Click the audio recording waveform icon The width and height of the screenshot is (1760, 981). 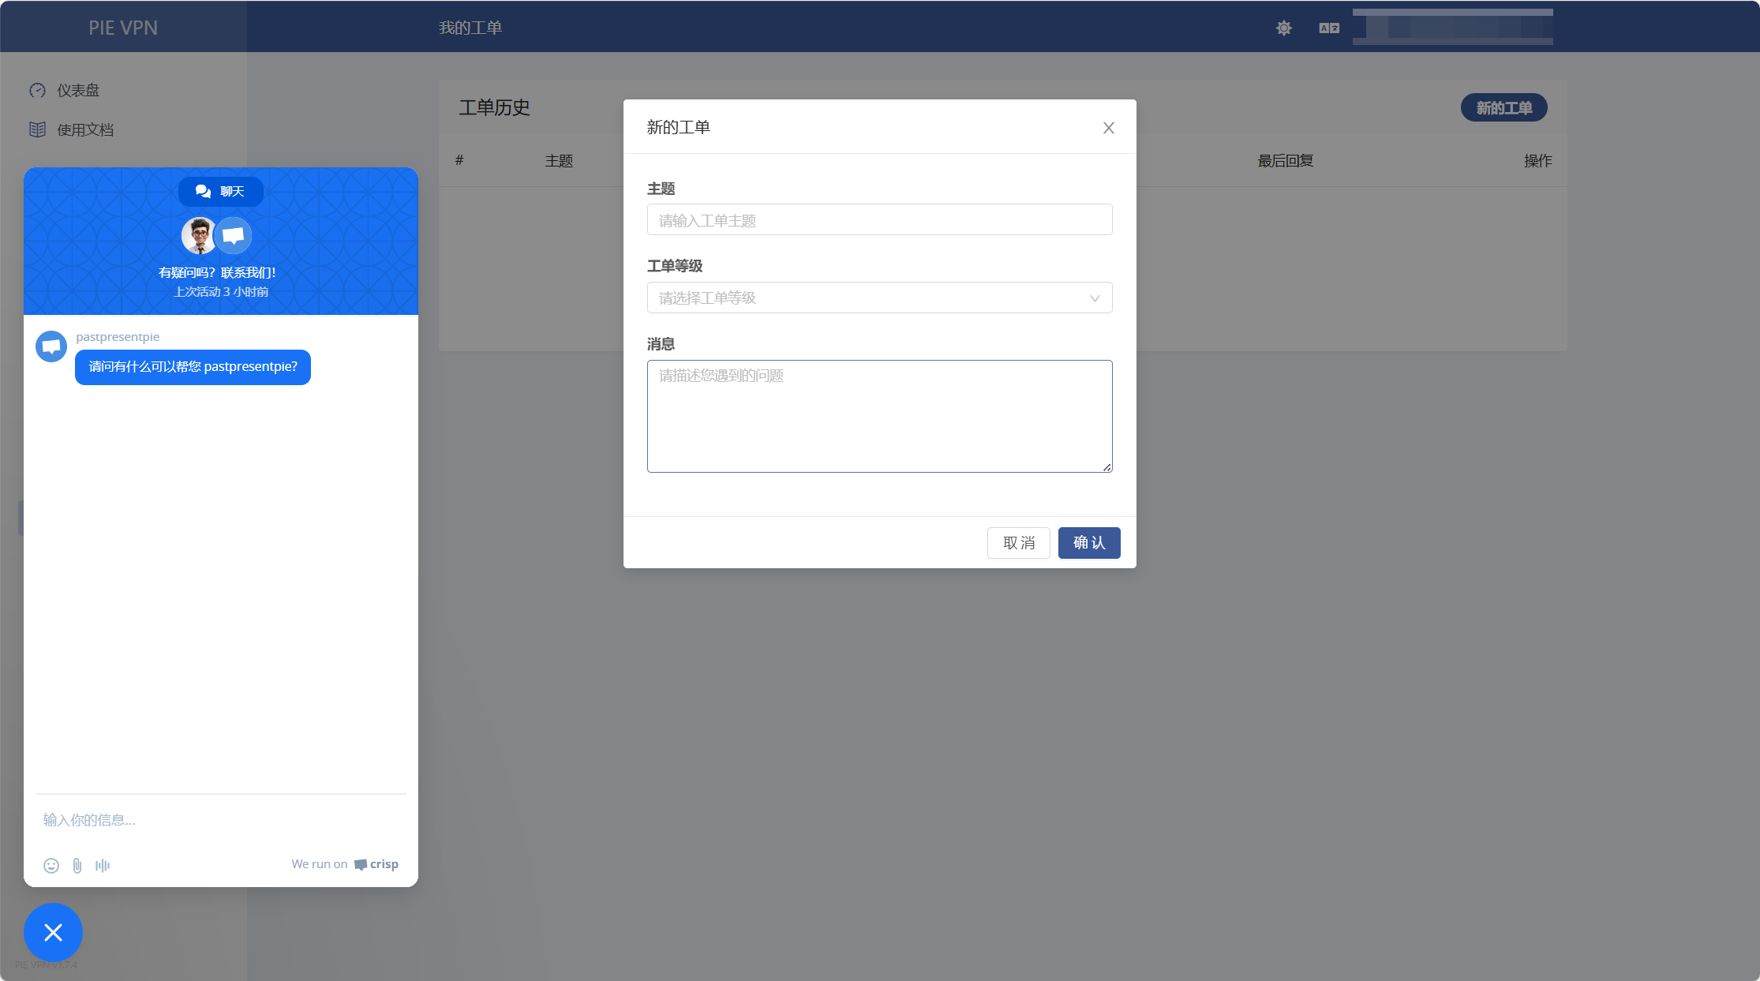(x=103, y=865)
